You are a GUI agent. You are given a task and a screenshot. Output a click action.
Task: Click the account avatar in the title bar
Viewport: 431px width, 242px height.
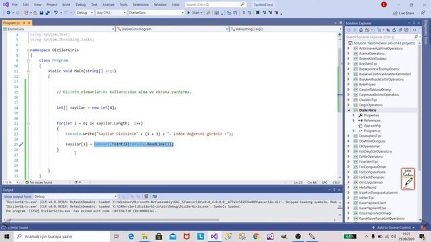pyautogui.click(x=384, y=5)
